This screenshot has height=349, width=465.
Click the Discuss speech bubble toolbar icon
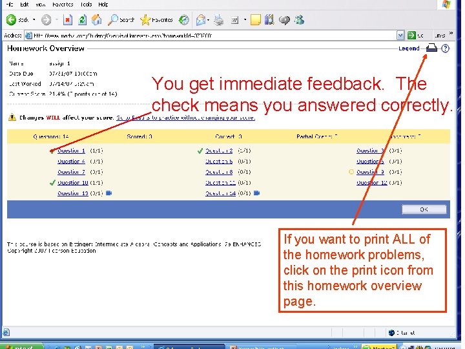[284, 20]
